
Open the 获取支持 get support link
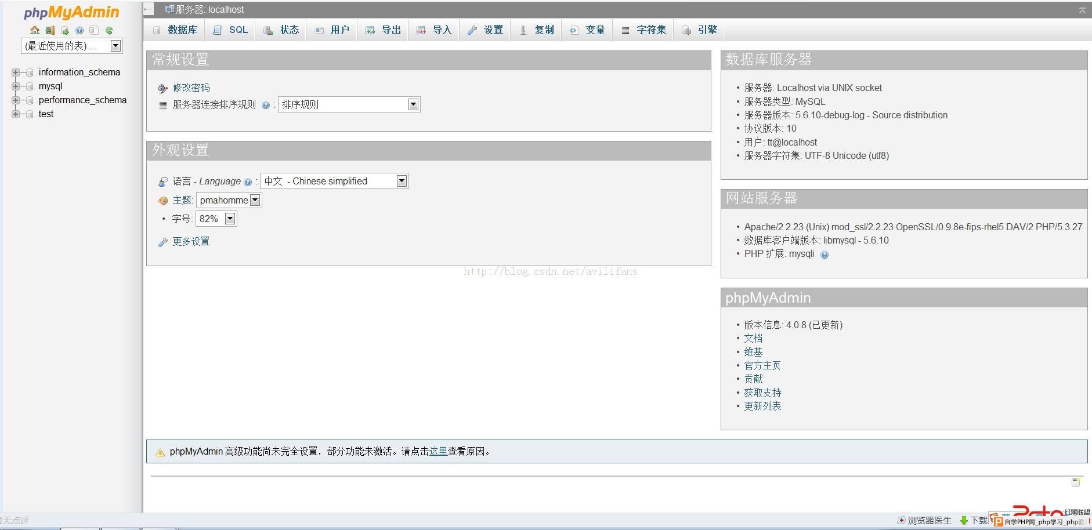click(x=762, y=393)
